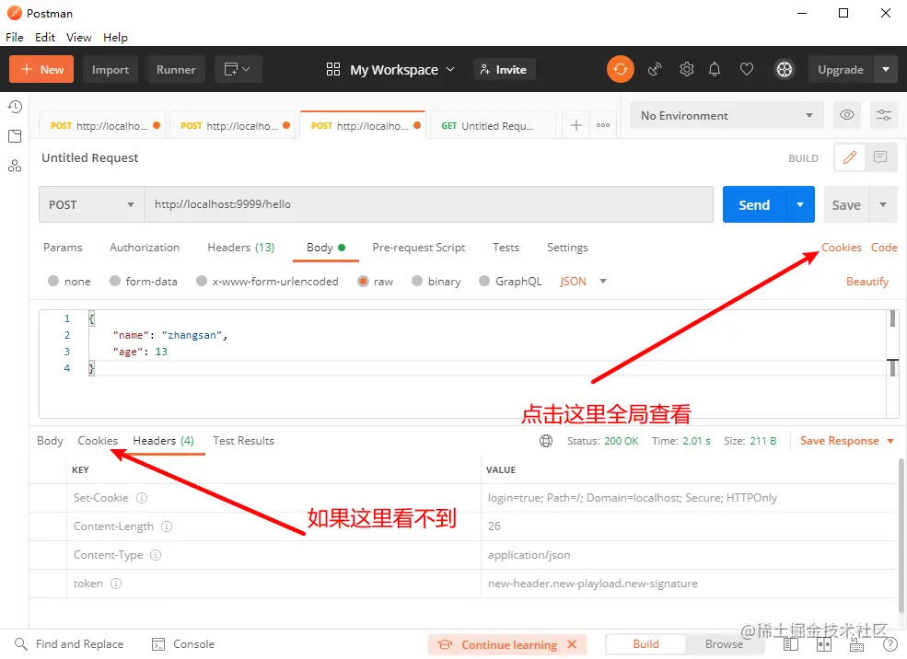The height and width of the screenshot is (659, 907).
Task: Click the environment quick look eye
Action: click(847, 115)
